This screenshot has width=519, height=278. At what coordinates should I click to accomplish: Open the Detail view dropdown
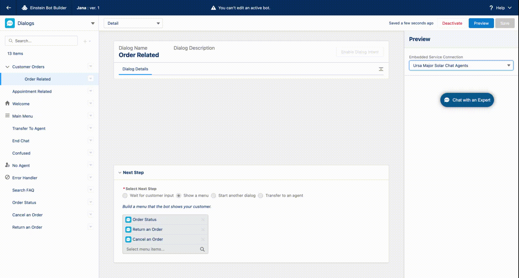coord(133,23)
